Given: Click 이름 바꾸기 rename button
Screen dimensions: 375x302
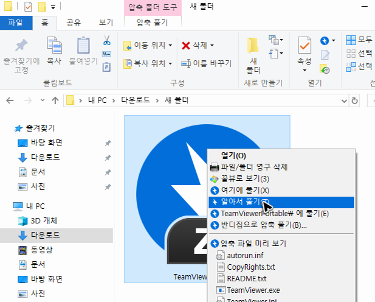Looking at the screenshot, I should point(206,63).
